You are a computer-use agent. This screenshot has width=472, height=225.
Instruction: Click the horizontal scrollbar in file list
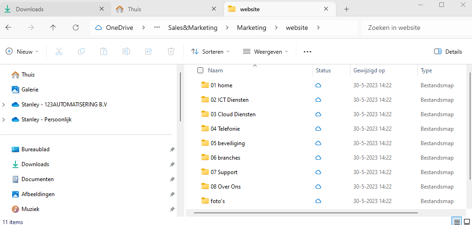coord(306,213)
